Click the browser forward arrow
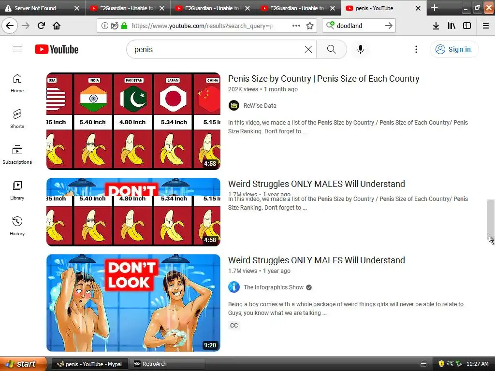Viewport: 495px width, 371px height. pyautogui.click(x=26, y=26)
